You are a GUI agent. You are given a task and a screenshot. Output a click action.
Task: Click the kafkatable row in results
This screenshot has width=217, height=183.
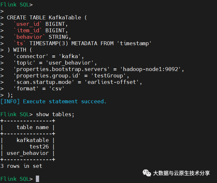tap(33, 140)
